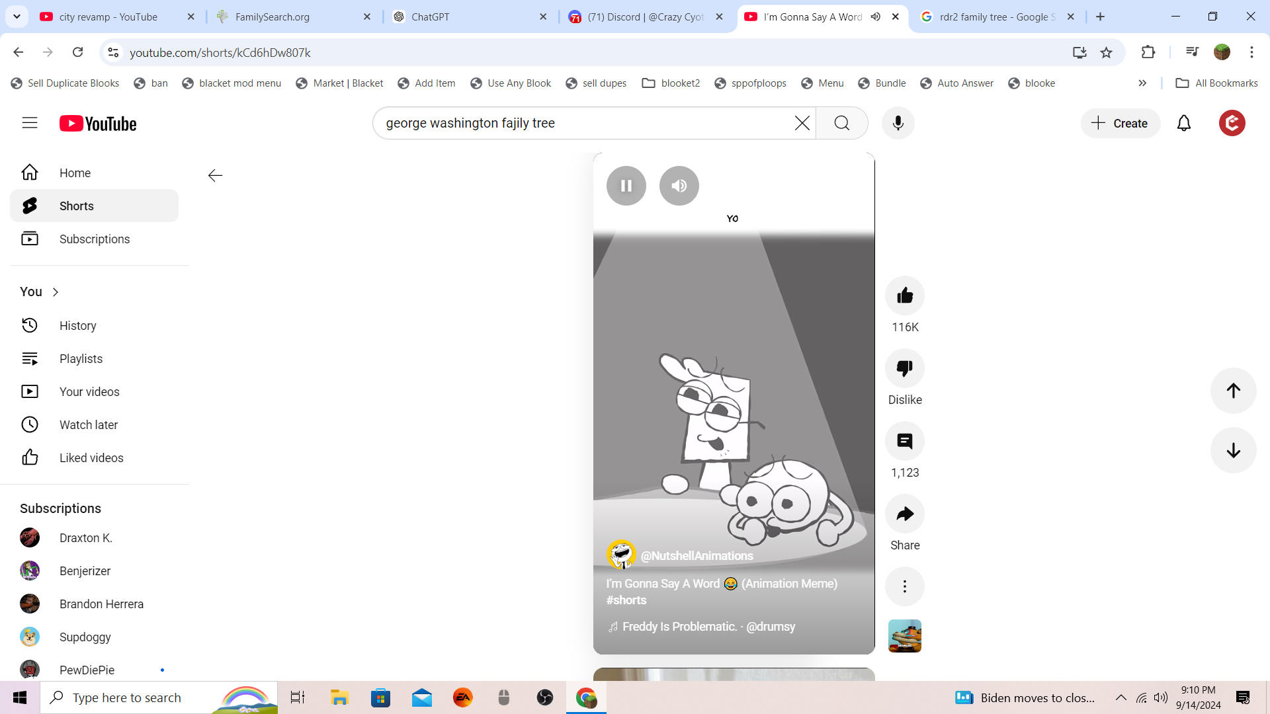The image size is (1270, 714).
Task: Go to next short with down arrow
Action: (x=1233, y=450)
